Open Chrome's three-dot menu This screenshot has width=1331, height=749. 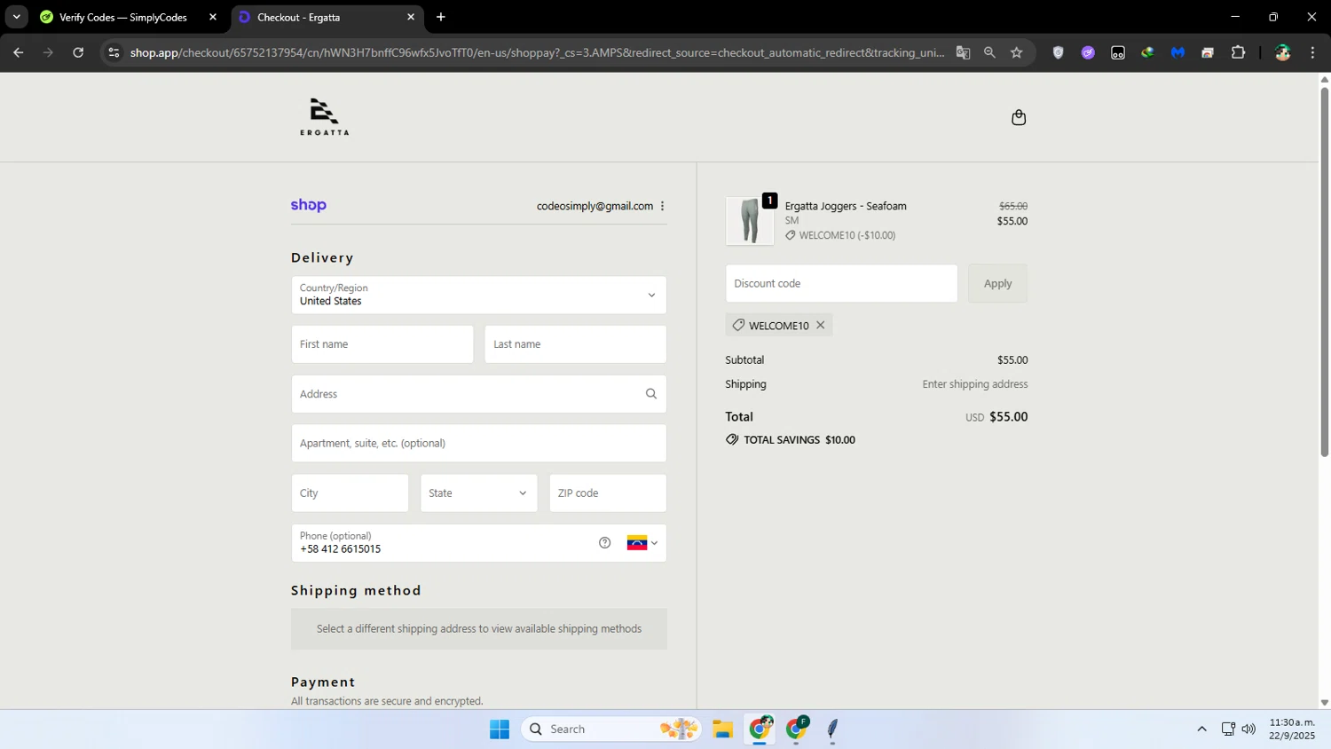(x=1312, y=52)
